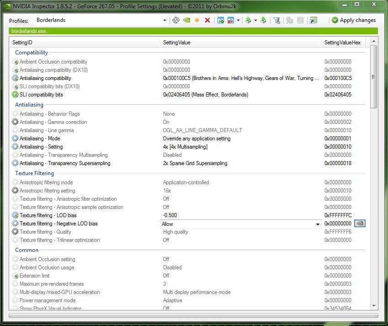Open the export profiles dropdown arrow
The image size is (388, 326).
click(x=255, y=20)
